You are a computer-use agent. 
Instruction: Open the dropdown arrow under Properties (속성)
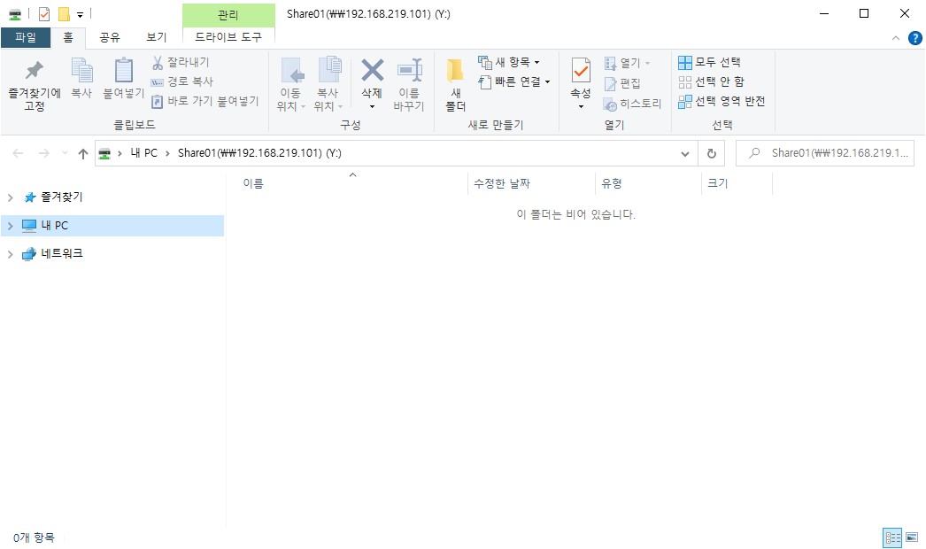[581, 107]
